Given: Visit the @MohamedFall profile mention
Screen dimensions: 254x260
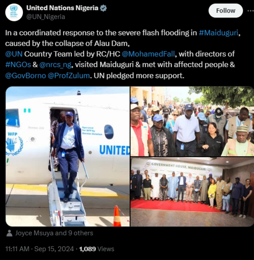Looking at the screenshot, I should pyautogui.click(x=148, y=54).
